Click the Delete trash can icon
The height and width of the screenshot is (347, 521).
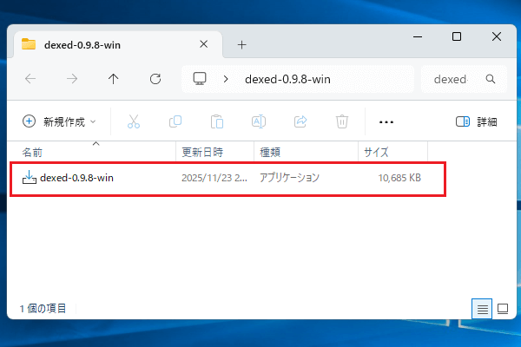point(343,122)
